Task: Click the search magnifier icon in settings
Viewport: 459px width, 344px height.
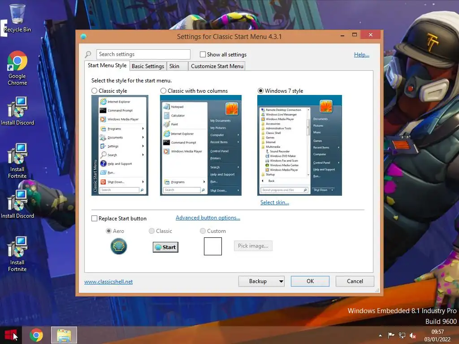Action: (88, 54)
